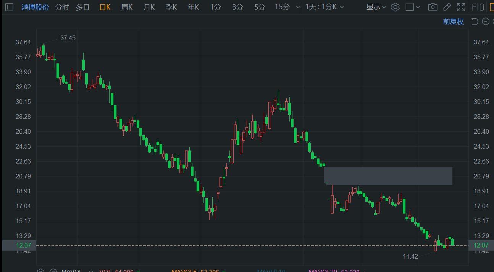This screenshot has height=272, width=494.
Task: Click the MAVOL20 value readout
Action: point(334,270)
